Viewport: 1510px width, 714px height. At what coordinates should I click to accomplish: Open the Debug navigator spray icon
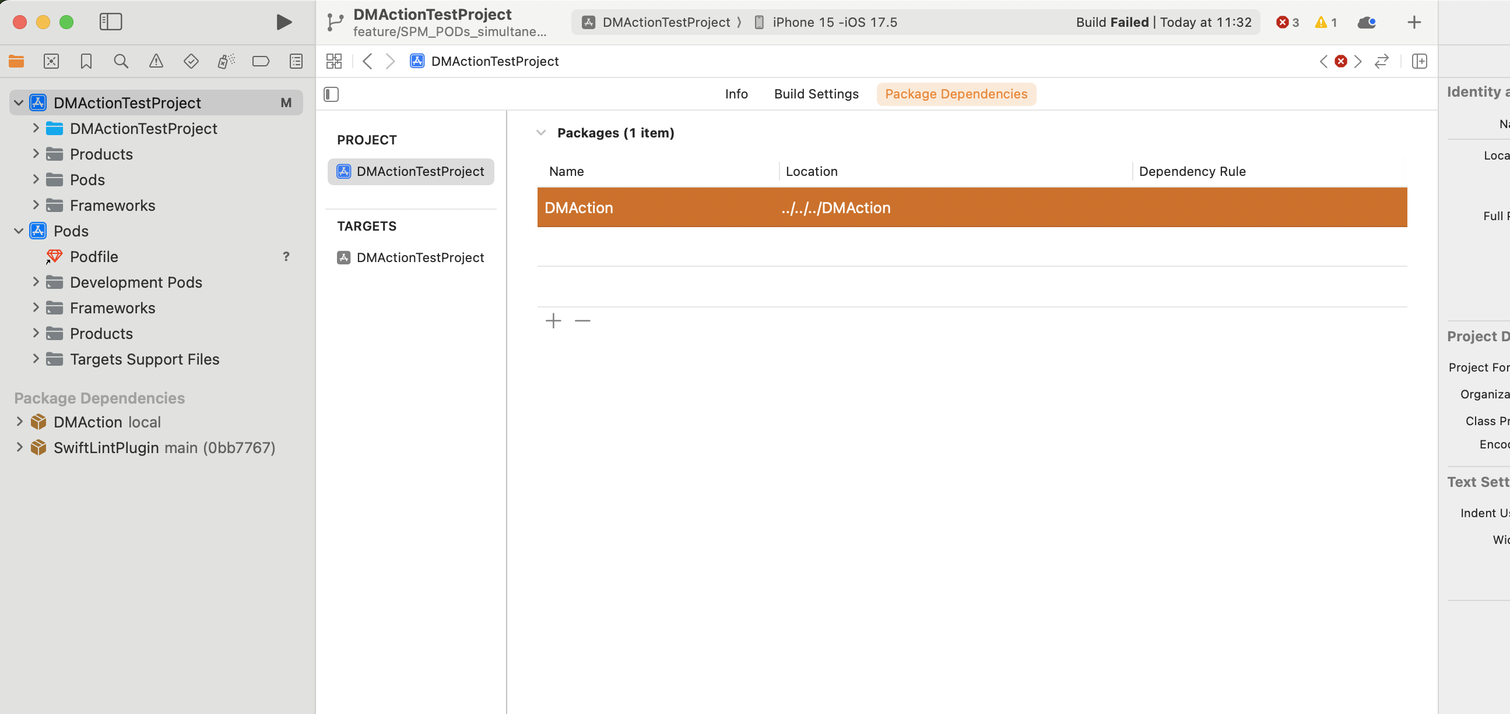pos(226,61)
